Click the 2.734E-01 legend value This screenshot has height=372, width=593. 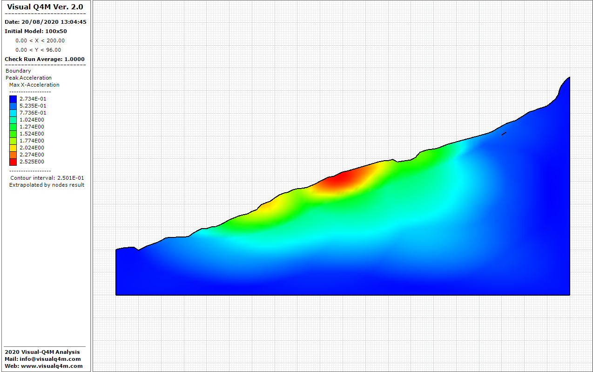pos(33,99)
